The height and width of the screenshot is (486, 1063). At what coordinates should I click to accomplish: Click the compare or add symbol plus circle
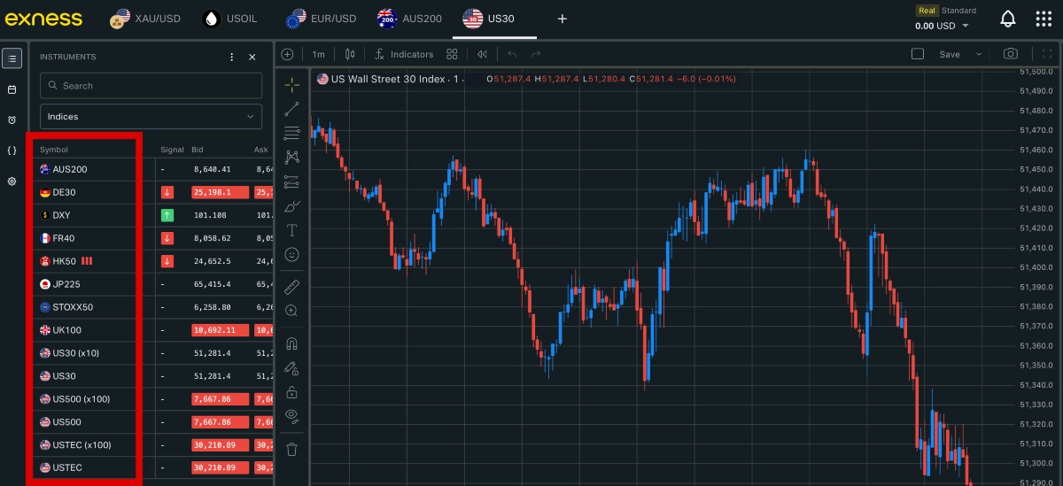coord(287,54)
